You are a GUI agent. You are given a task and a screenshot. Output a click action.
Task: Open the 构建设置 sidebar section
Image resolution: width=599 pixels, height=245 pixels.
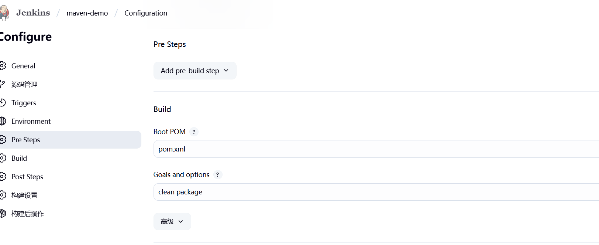tap(24, 195)
